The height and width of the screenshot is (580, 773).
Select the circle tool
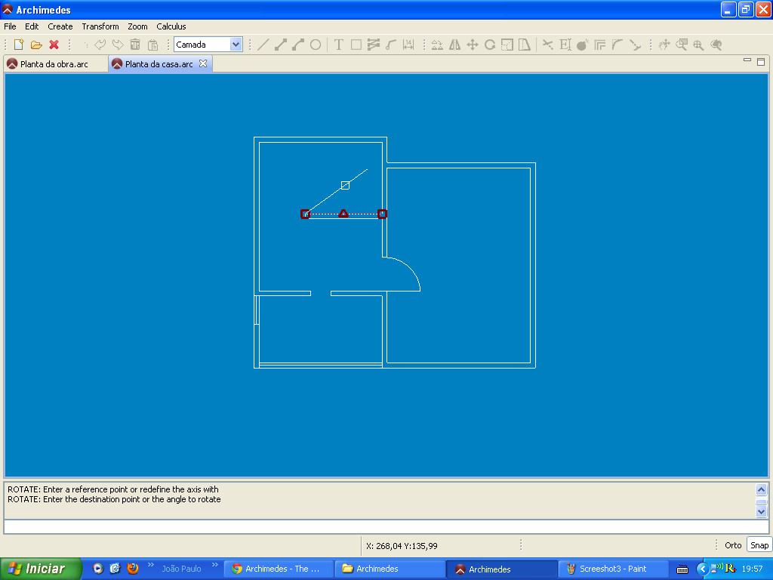316,45
